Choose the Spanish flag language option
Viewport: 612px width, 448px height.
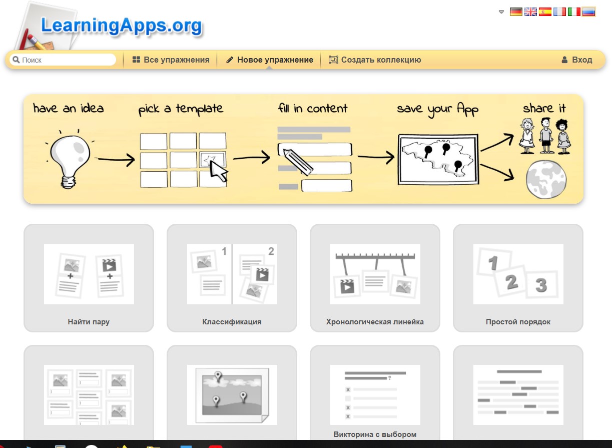click(545, 12)
